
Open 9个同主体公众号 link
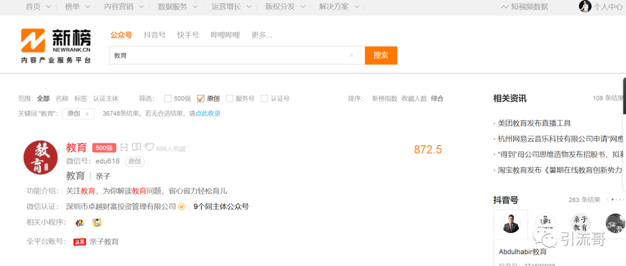tap(221, 206)
